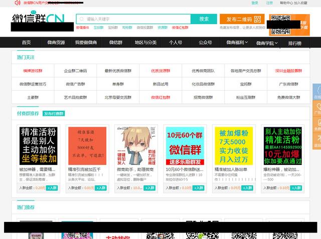Image resolution: width=321 pixels, height=239 pixels.
Task: Open the 微商货源 nav item
Action: tap(56, 42)
